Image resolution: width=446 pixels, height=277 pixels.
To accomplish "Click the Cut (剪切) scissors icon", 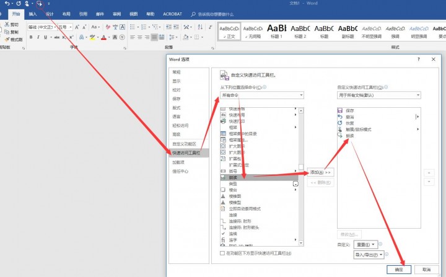I will click(x=13, y=24).
